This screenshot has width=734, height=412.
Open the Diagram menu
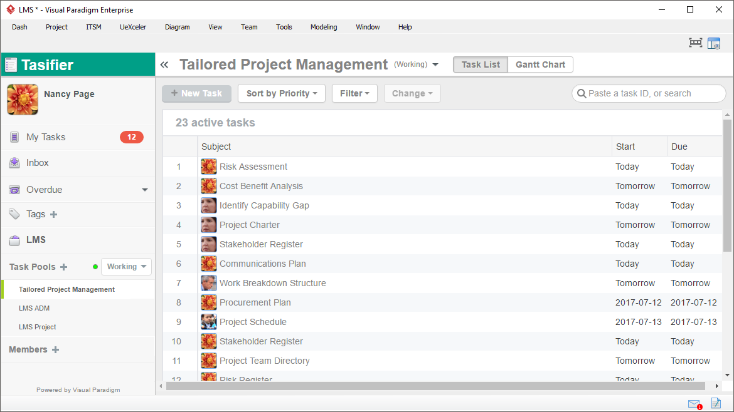pos(178,27)
